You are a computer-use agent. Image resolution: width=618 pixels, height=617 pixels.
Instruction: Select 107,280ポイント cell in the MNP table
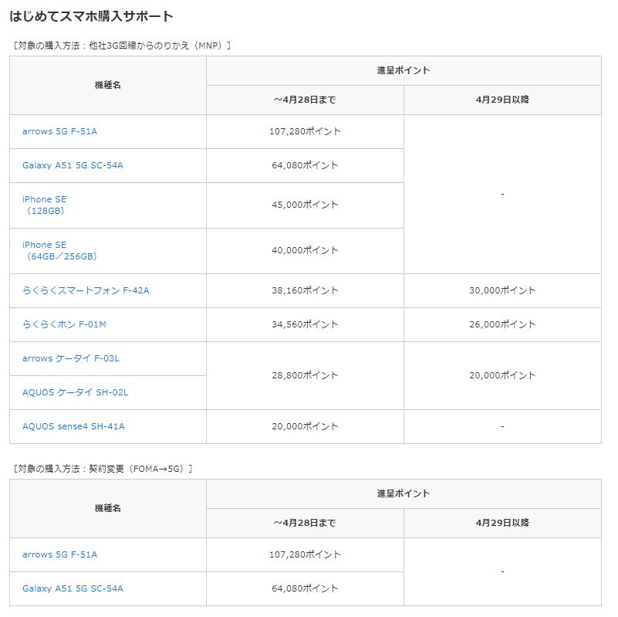305,132
